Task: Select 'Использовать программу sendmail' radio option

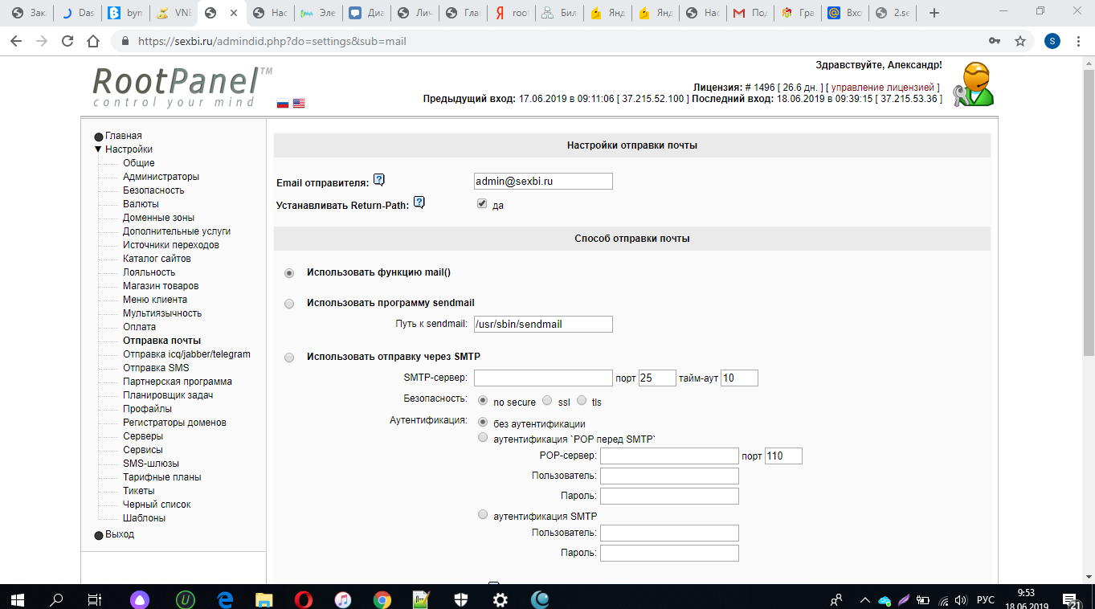Action: (289, 304)
